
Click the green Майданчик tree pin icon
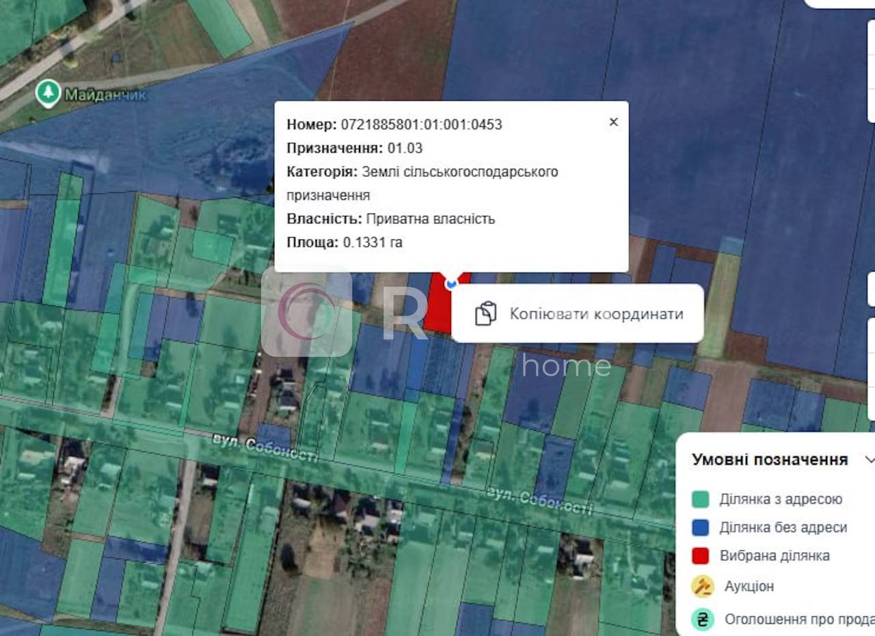coord(48,94)
